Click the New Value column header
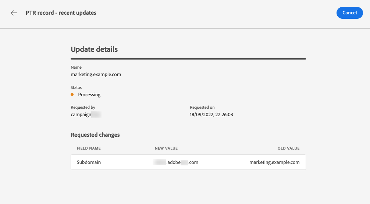370x204 pixels. click(x=166, y=148)
